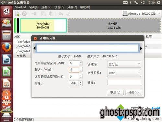Click the keyboard indicator in top panel

click(125, 2)
